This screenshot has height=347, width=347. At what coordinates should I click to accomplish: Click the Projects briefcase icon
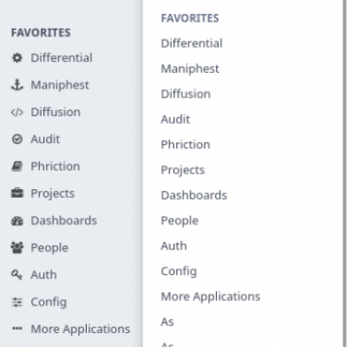pos(17,193)
